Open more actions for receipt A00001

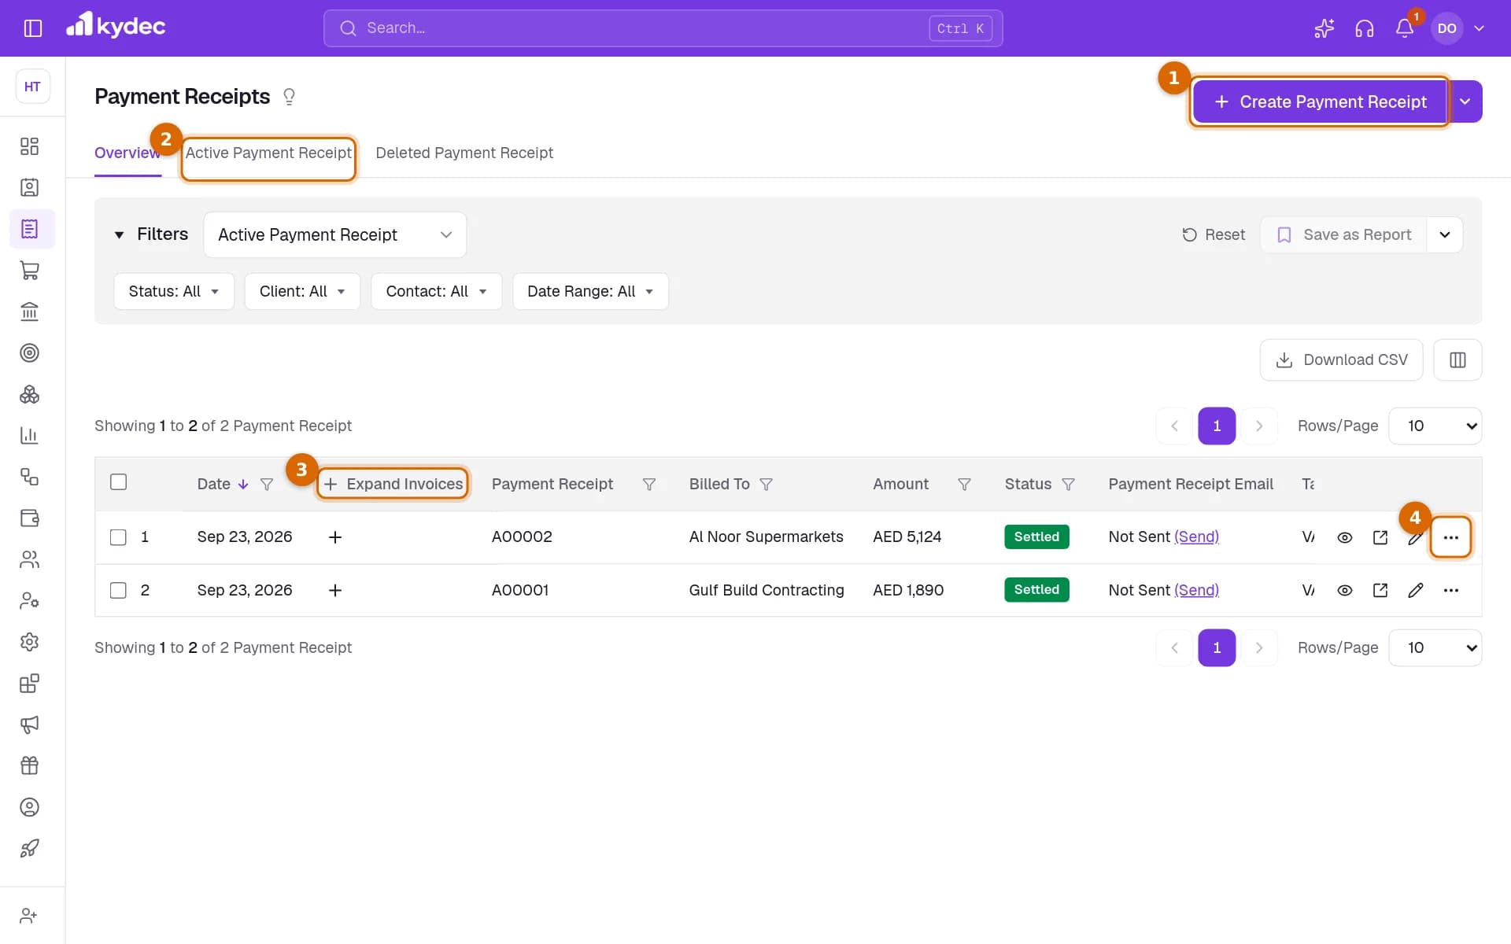click(x=1450, y=590)
